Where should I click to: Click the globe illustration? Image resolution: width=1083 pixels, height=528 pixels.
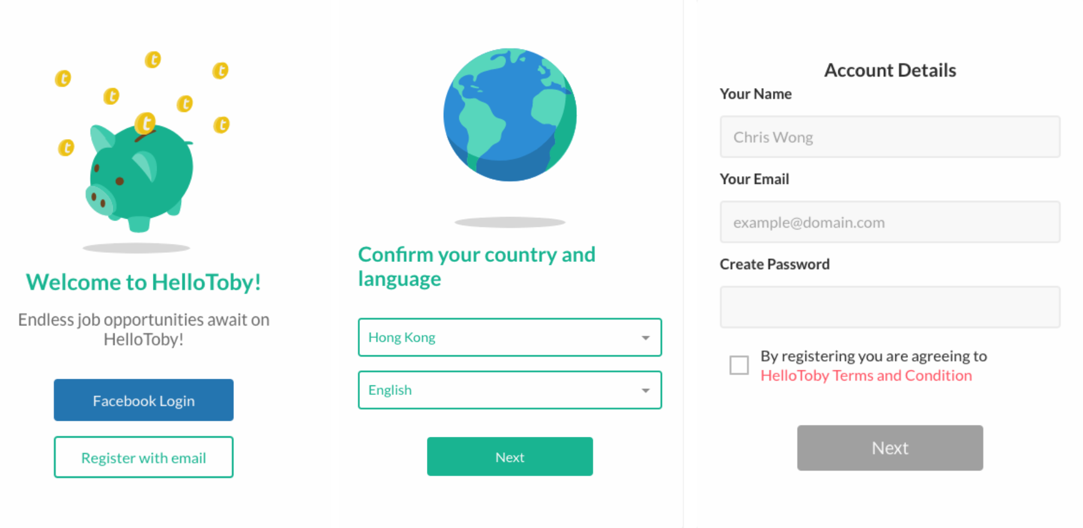510,114
